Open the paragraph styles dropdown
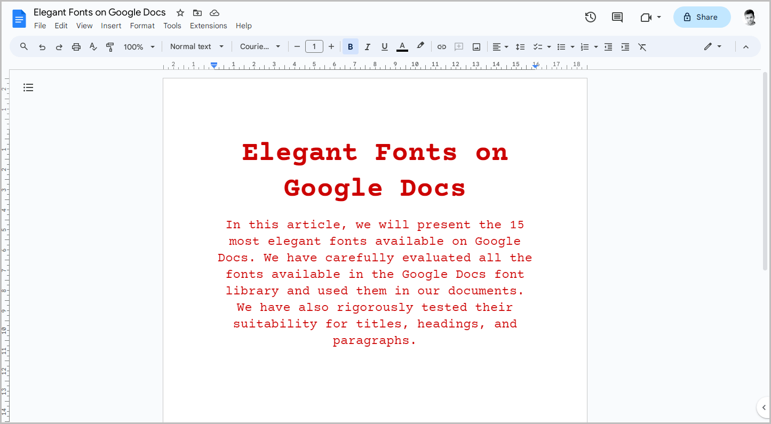This screenshot has width=771, height=424. pyautogui.click(x=196, y=46)
